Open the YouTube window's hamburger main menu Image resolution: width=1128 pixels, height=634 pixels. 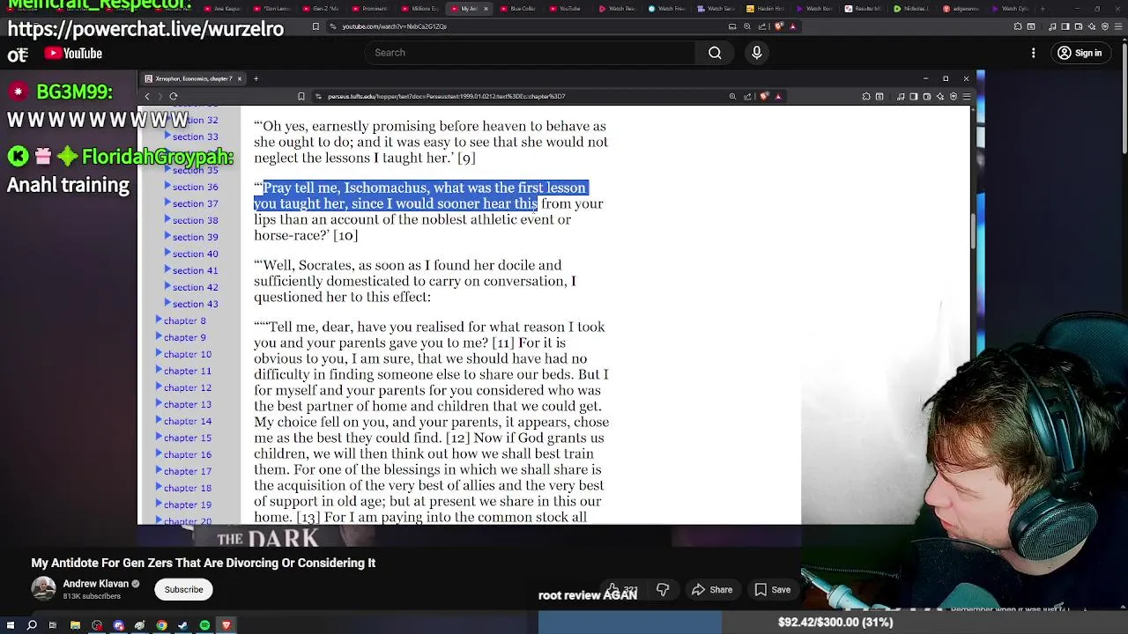1119,26
